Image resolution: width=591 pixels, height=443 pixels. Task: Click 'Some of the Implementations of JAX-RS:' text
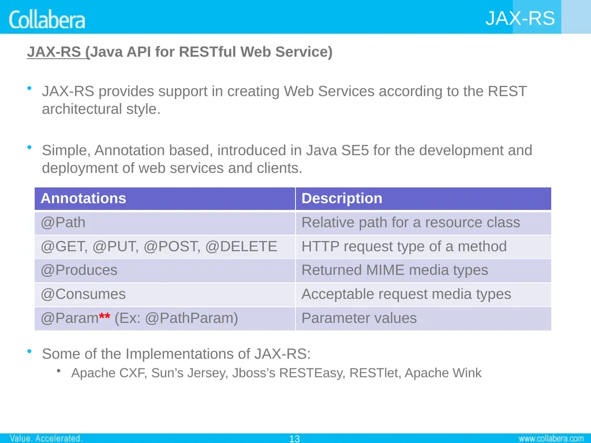pyautogui.click(x=176, y=354)
